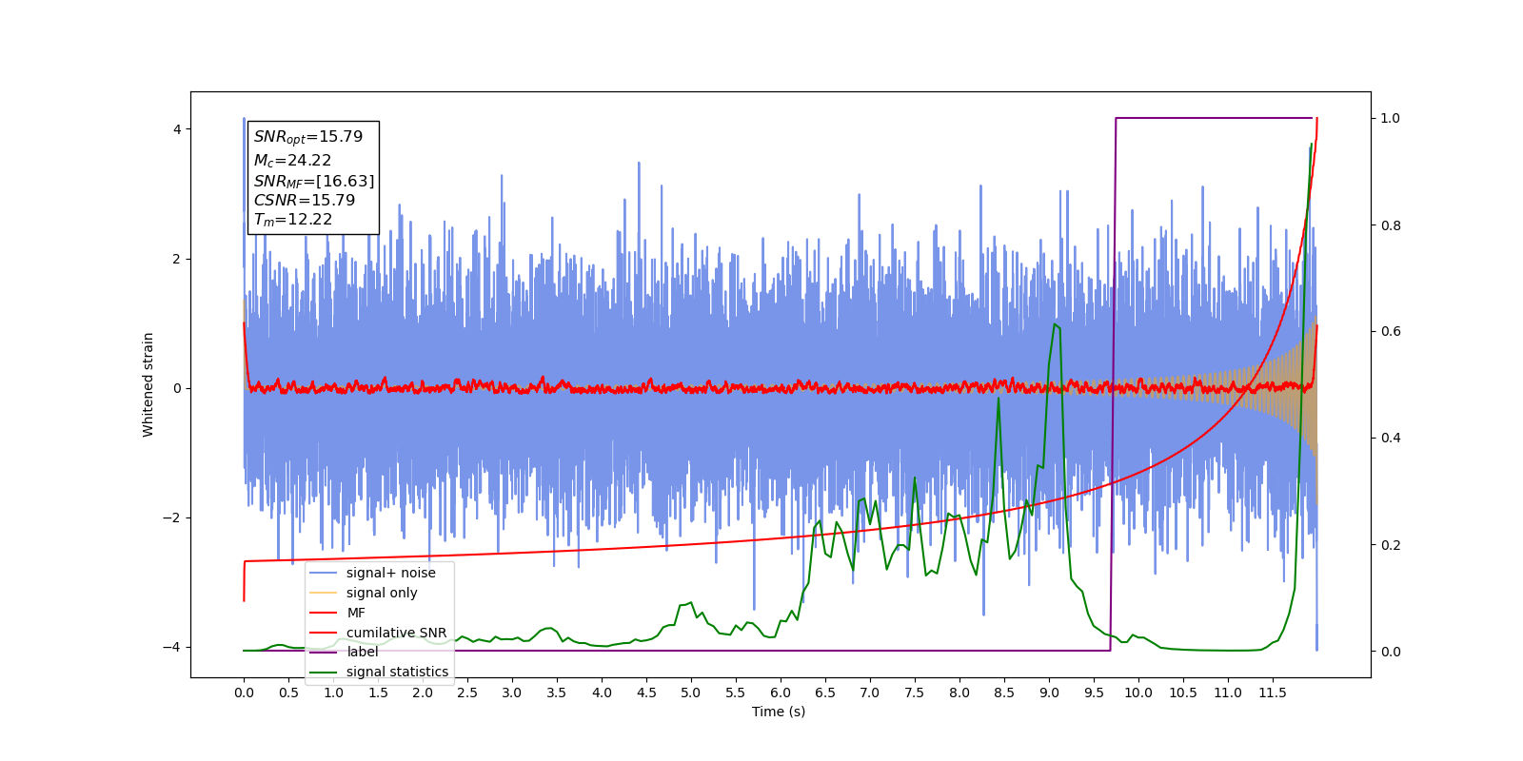Click the x-axis tick label 10.5

click(x=1183, y=693)
